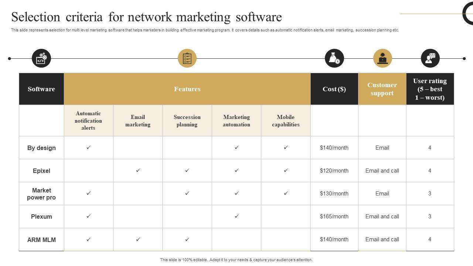Click the ARM MLM software name
Image resolution: width=473 pixels, height=266 pixels.
tap(41, 240)
